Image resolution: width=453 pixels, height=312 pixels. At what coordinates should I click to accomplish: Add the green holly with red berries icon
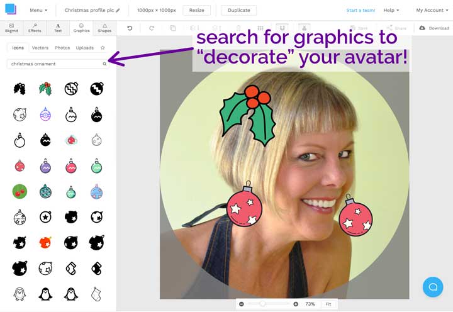click(x=45, y=89)
